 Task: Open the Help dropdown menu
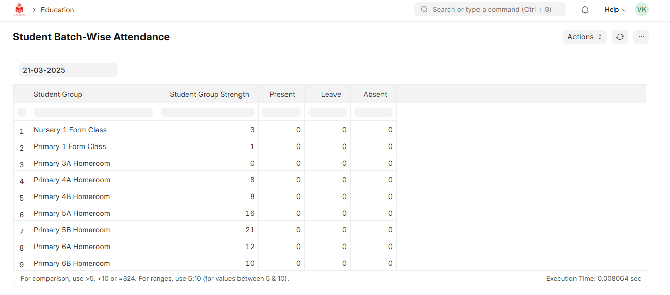(615, 10)
